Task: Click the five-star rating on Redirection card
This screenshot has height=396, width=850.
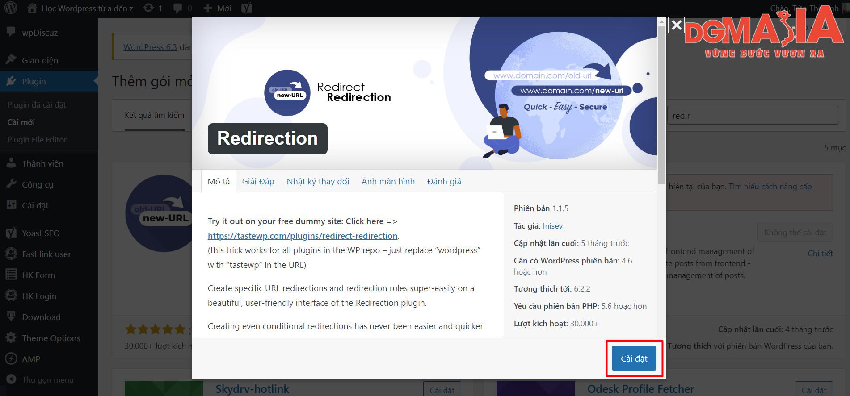Action: coord(155,329)
